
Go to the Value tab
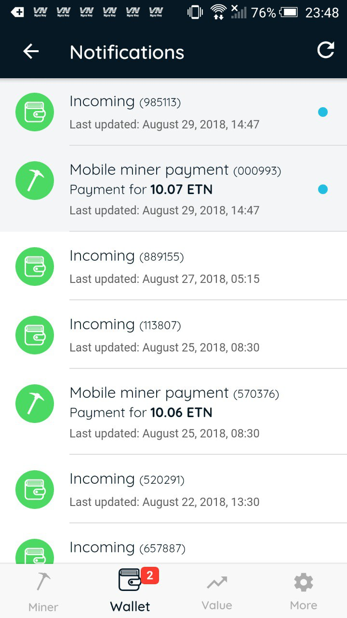pos(217,591)
